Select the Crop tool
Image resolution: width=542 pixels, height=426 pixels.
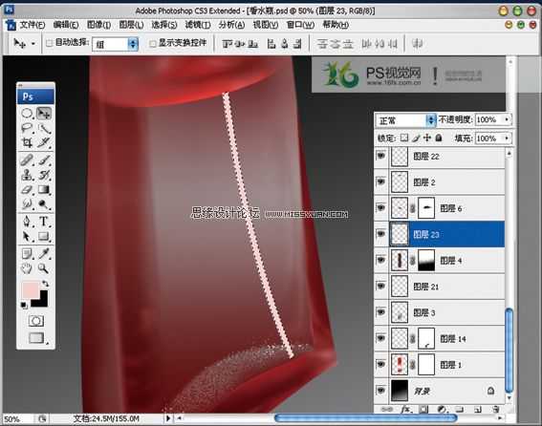tap(27, 142)
